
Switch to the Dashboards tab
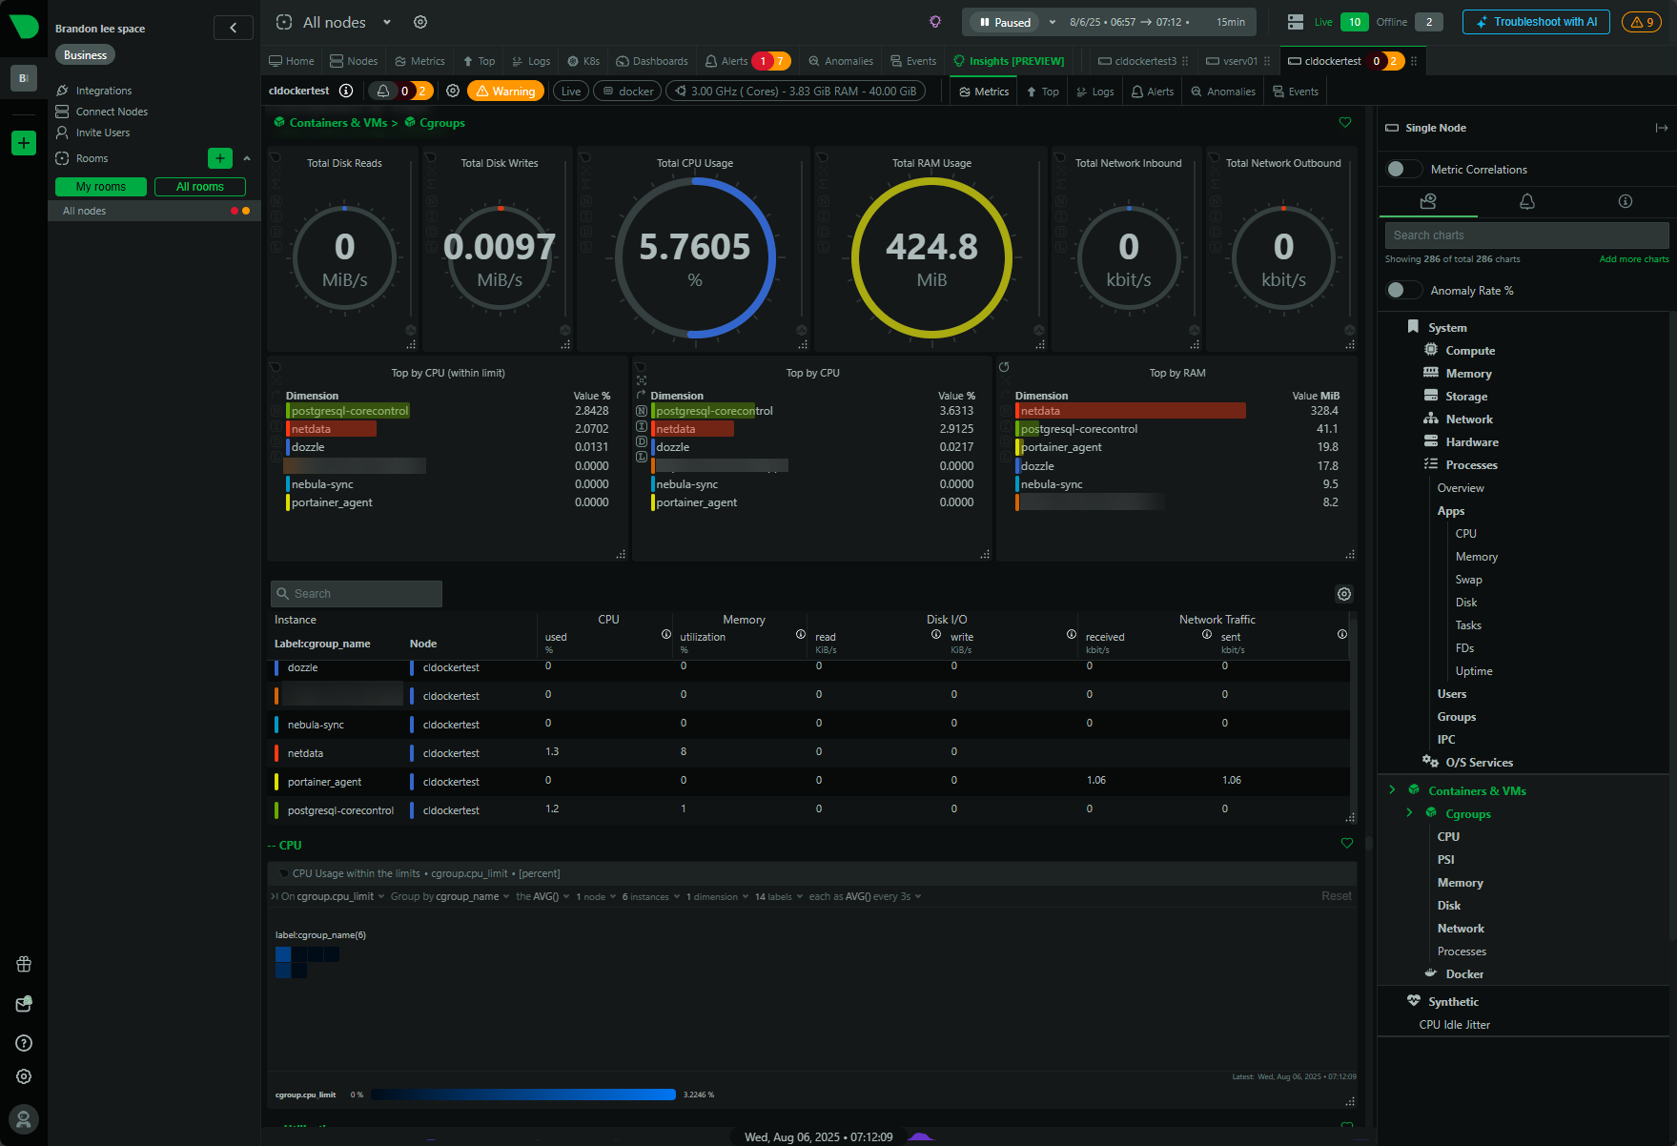tap(652, 61)
